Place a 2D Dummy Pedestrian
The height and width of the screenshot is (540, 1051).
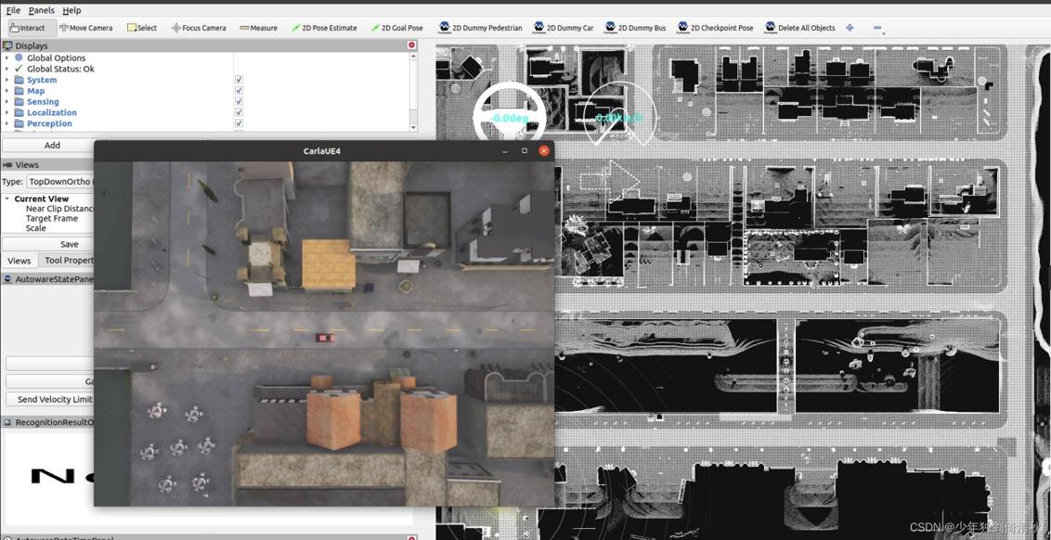pyautogui.click(x=480, y=28)
